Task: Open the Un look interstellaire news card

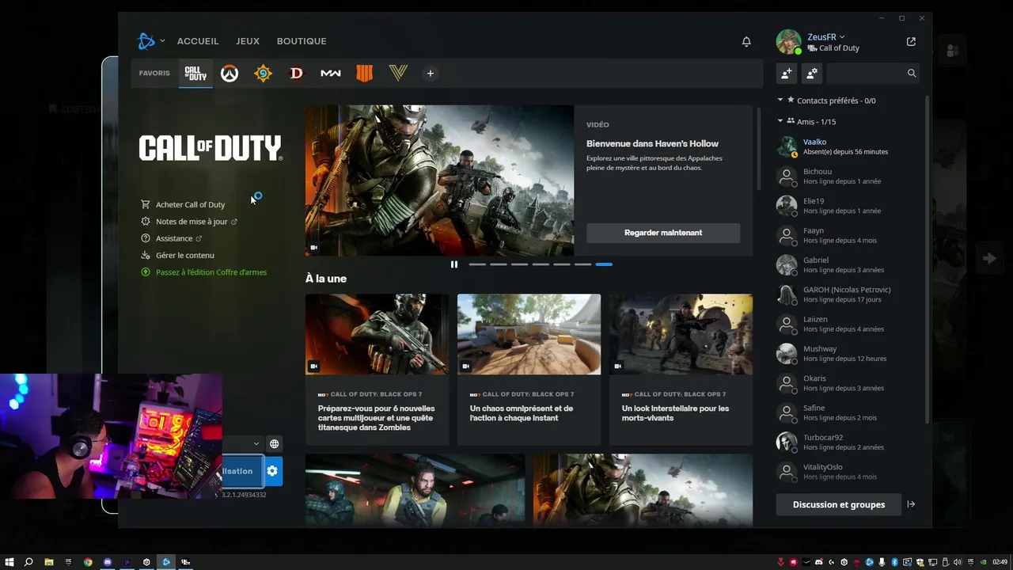Action: coord(681,369)
